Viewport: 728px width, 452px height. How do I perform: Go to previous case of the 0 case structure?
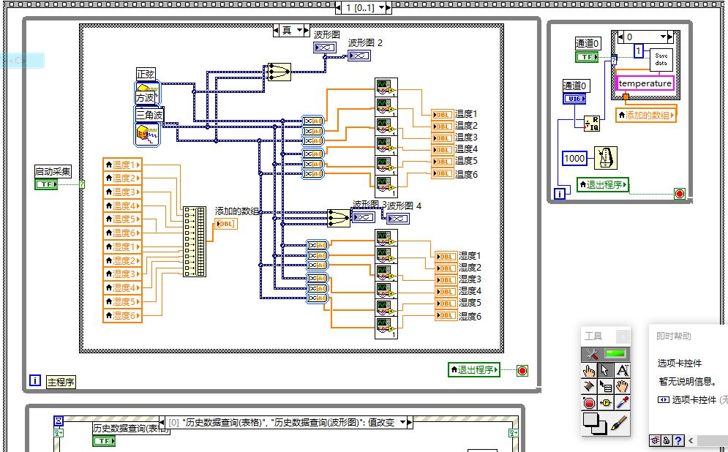click(x=620, y=37)
